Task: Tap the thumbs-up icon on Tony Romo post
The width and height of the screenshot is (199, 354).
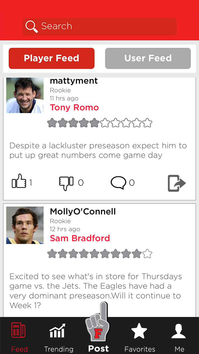Action: click(19, 182)
